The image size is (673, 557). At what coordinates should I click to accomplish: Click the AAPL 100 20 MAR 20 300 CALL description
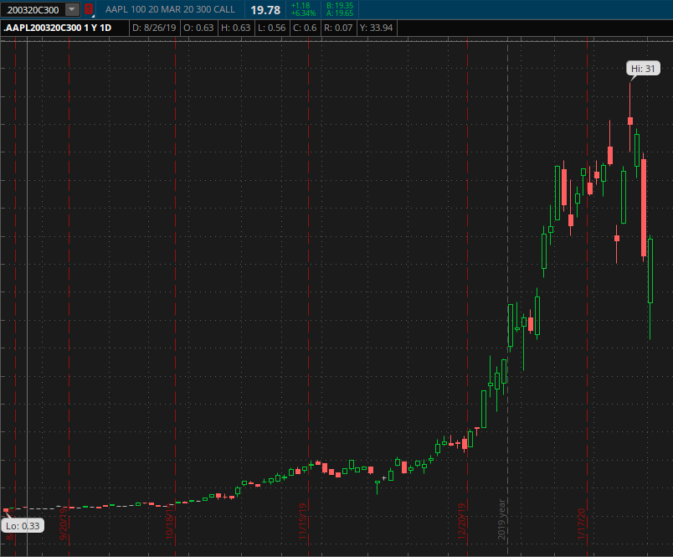[x=170, y=9]
